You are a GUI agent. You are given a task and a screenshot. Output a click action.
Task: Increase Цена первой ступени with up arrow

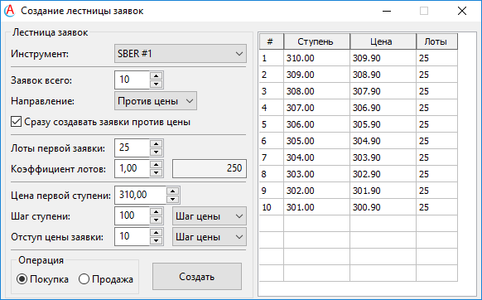[173, 191]
